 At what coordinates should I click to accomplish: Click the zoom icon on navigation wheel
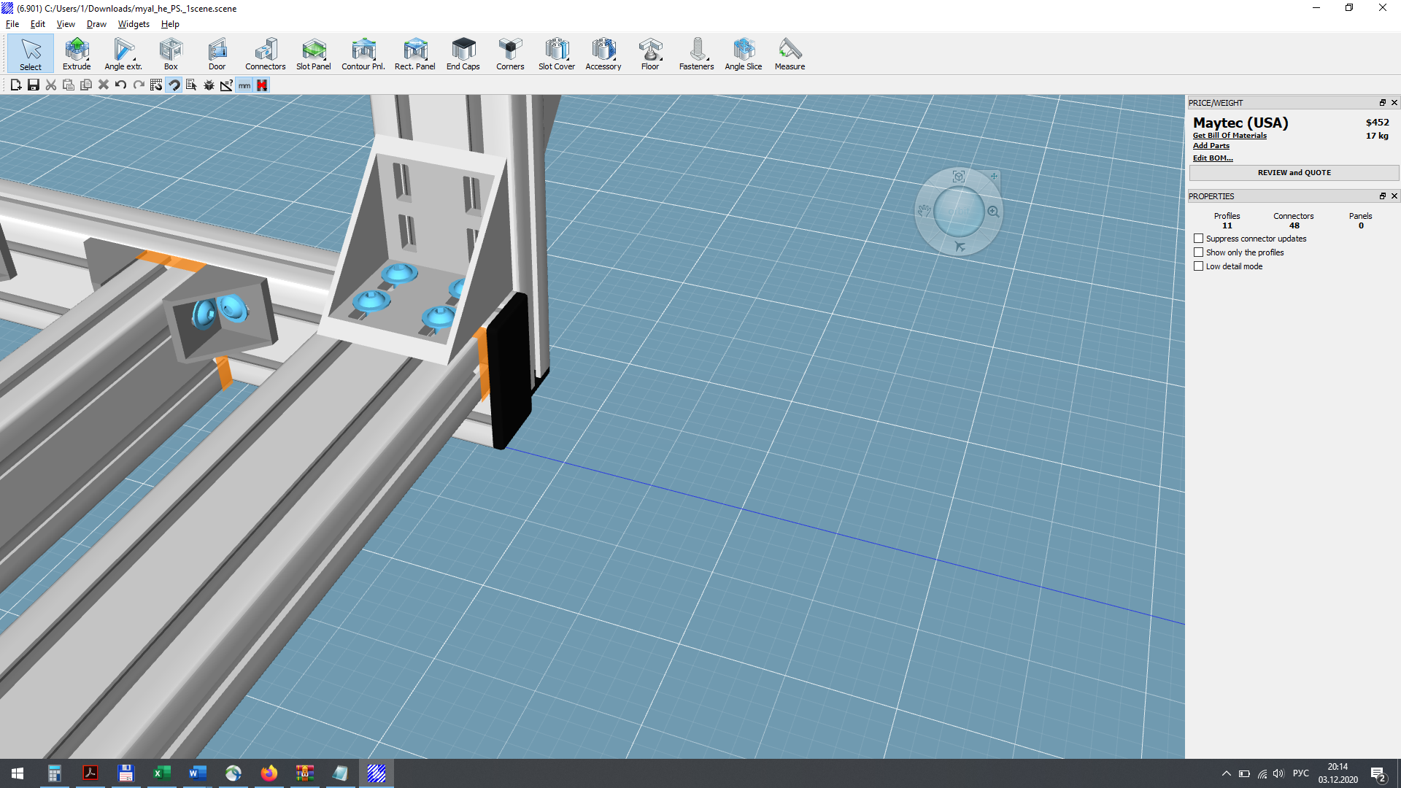(993, 212)
